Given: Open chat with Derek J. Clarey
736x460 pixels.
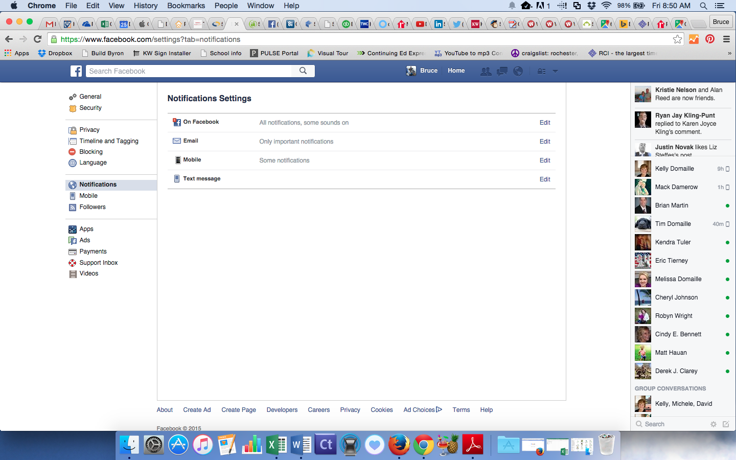Looking at the screenshot, I should tap(683, 371).
